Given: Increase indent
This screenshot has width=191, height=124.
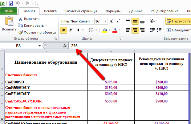Looking at the screenshot, I should click(x=159, y=30).
